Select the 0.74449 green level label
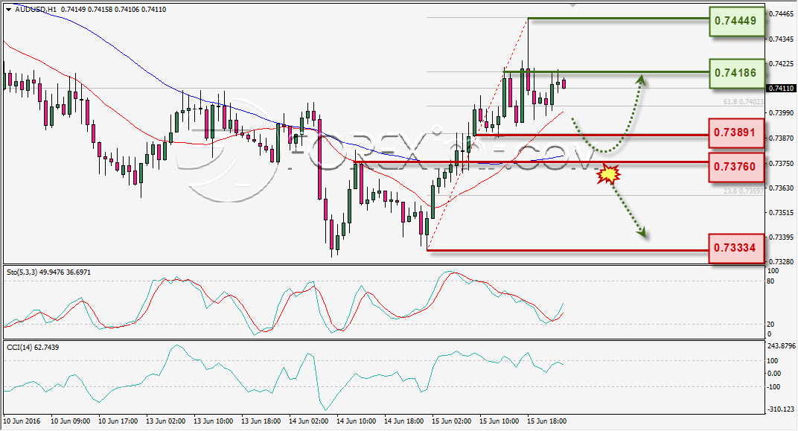The width and height of the screenshot is (798, 431). click(x=736, y=22)
